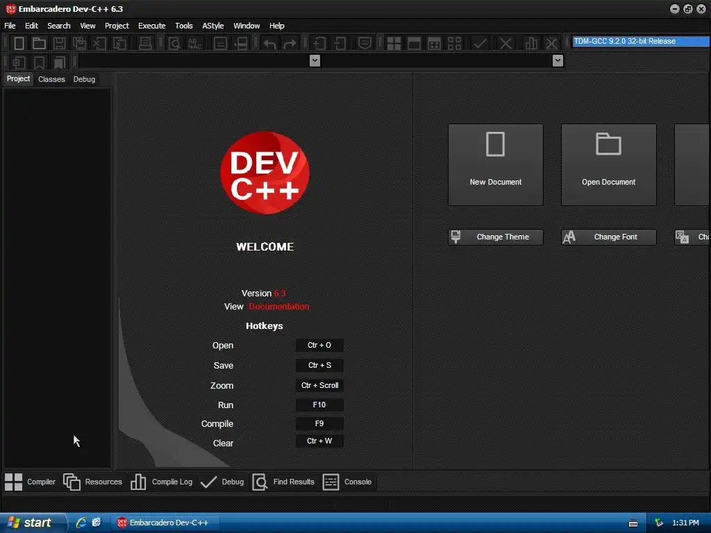Viewport: 711px width, 533px height.
Task: Open the Resources bottom panel tab
Action: (92, 482)
